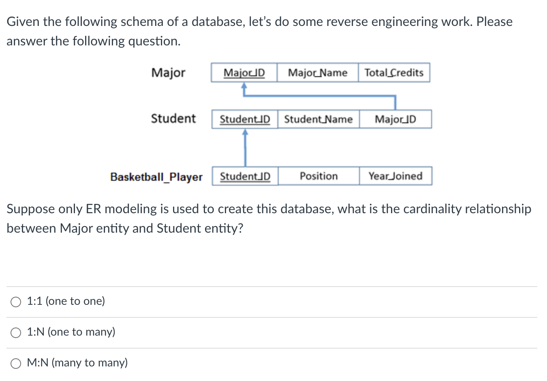Click the "1:N (one to many)" answer text
The image size is (547, 381).
71,332
